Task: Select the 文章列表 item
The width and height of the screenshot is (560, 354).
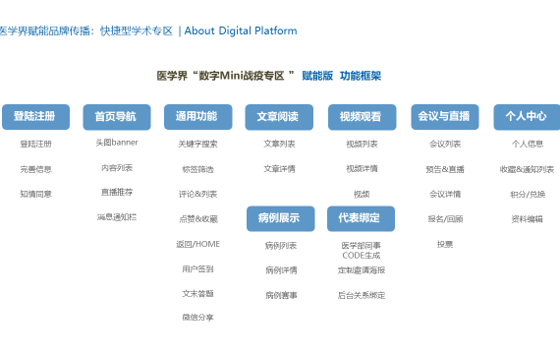Action: [x=279, y=144]
